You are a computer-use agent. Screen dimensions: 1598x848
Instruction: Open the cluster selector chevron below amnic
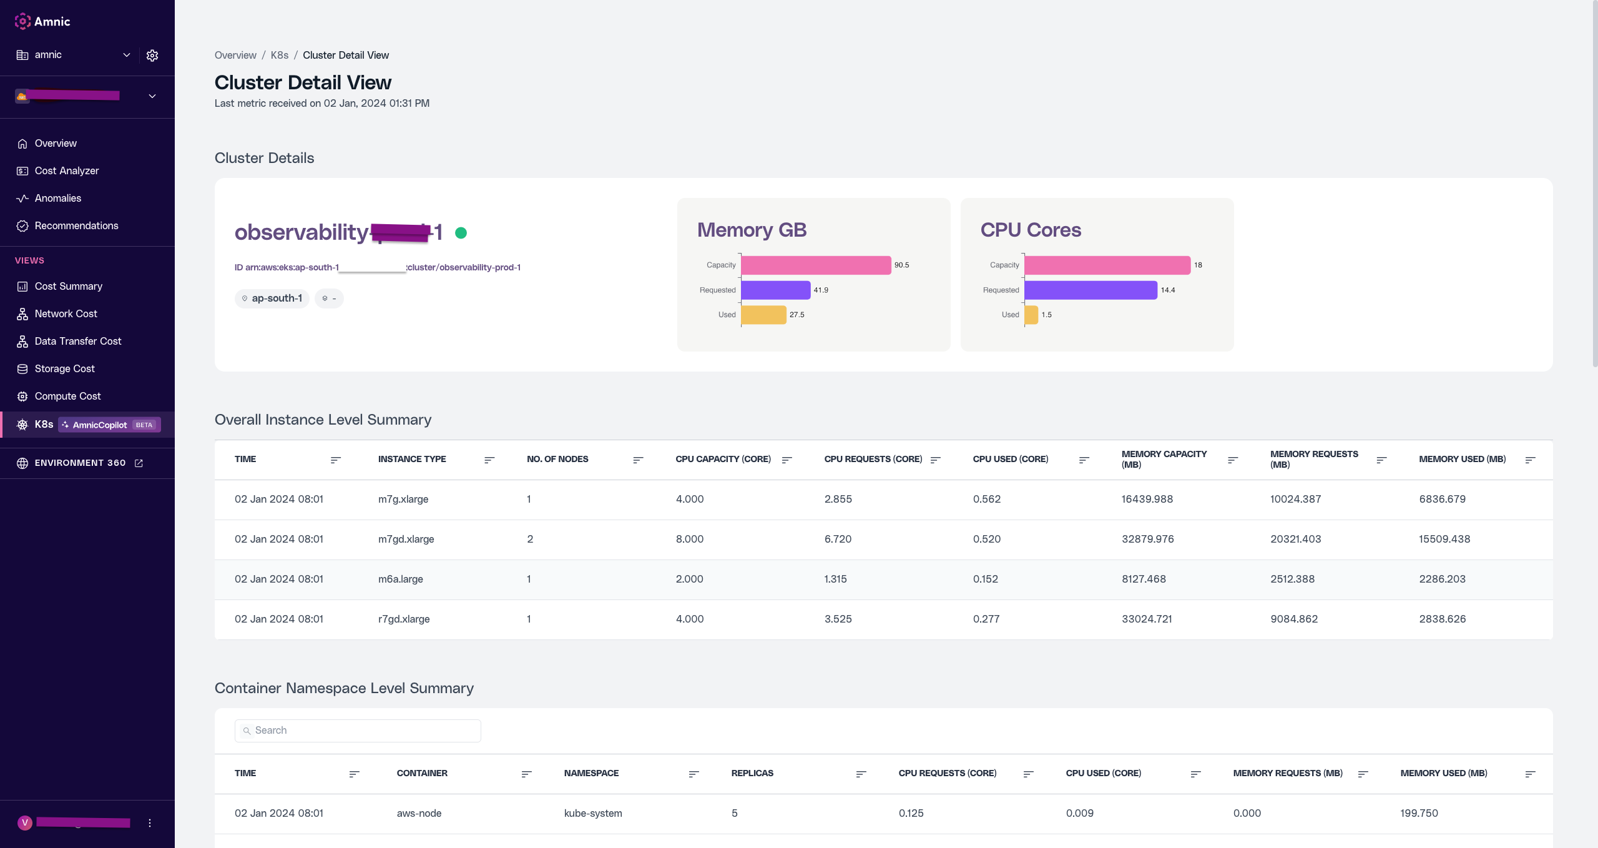tap(152, 96)
